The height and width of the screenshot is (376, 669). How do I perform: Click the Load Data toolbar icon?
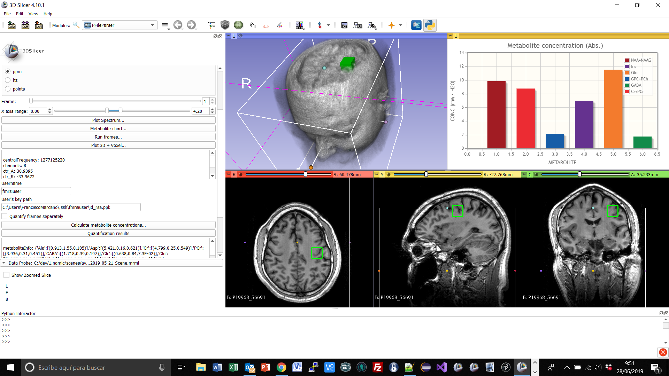tap(11, 25)
